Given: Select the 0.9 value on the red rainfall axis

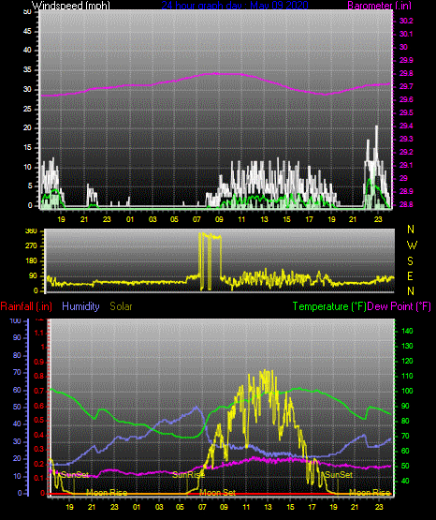Looking at the screenshot, I should [39, 362].
